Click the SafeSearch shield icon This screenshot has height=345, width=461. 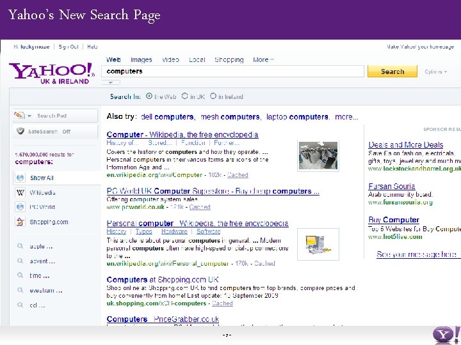(x=20, y=131)
